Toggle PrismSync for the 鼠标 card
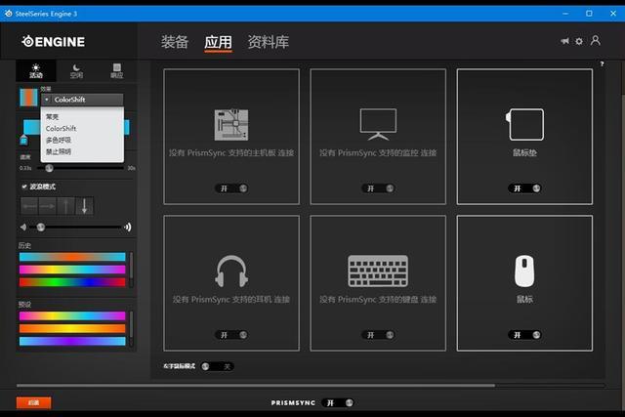 tap(524, 335)
